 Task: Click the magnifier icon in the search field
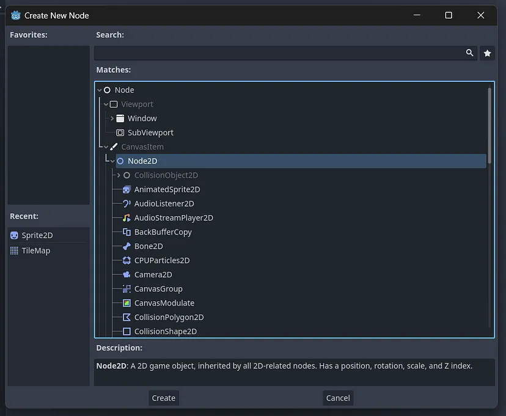(x=469, y=53)
